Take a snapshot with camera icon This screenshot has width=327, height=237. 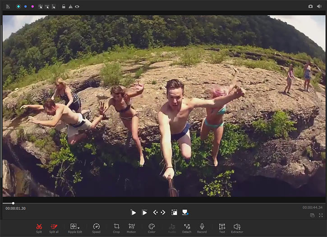310,6
